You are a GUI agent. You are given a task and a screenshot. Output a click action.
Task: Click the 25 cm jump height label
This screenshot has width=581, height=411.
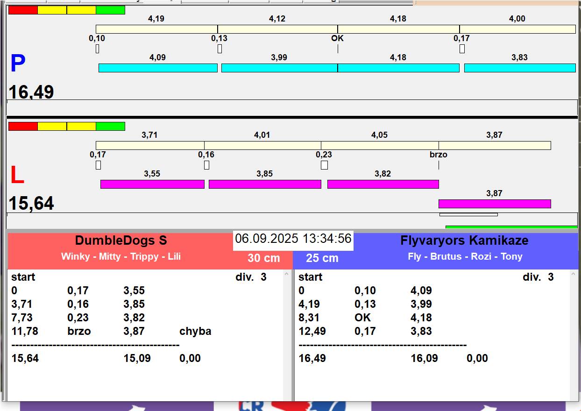tap(322, 258)
